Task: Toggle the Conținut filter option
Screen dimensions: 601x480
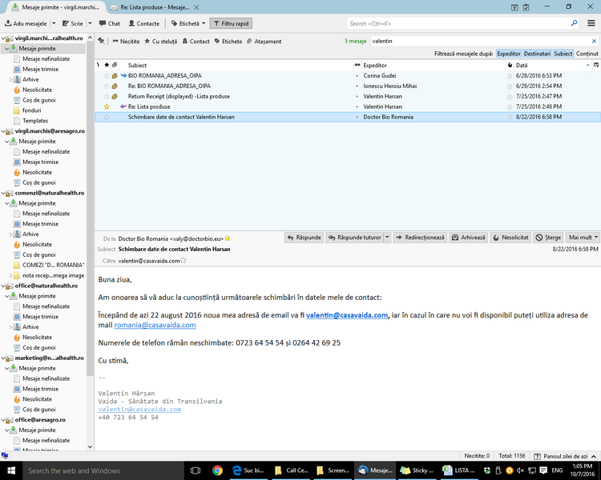Action: [x=587, y=54]
